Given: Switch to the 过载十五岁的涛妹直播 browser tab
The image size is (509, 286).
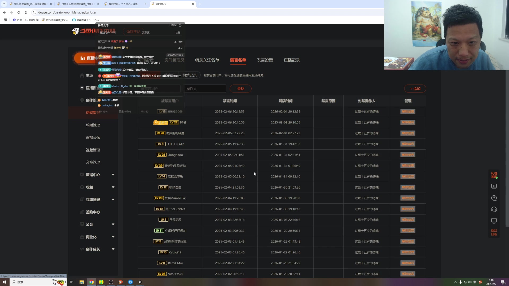Looking at the screenshot, I should 77,4.
